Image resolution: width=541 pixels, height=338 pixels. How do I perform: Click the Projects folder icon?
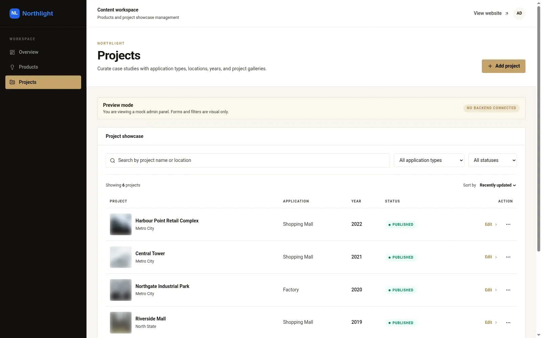[12, 82]
